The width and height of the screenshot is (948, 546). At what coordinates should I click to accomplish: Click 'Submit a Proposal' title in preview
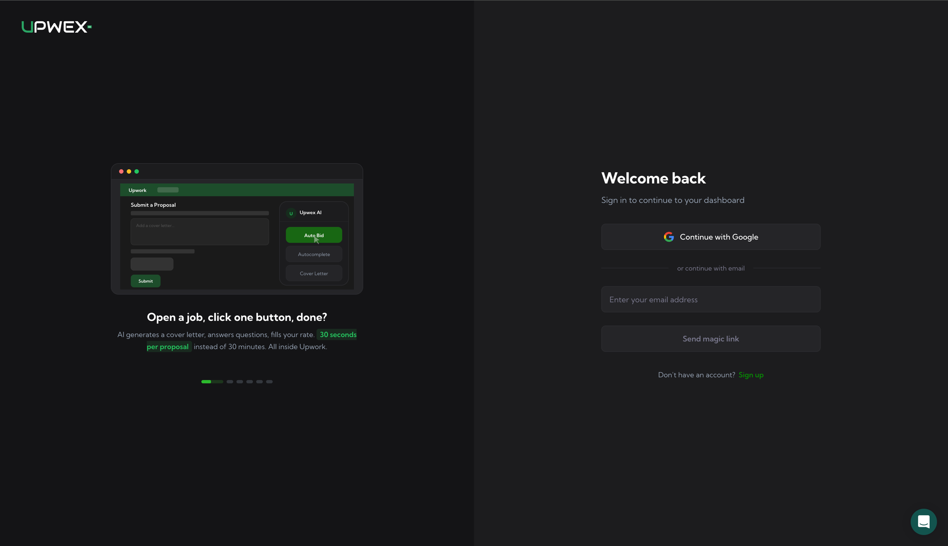tap(153, 205)
